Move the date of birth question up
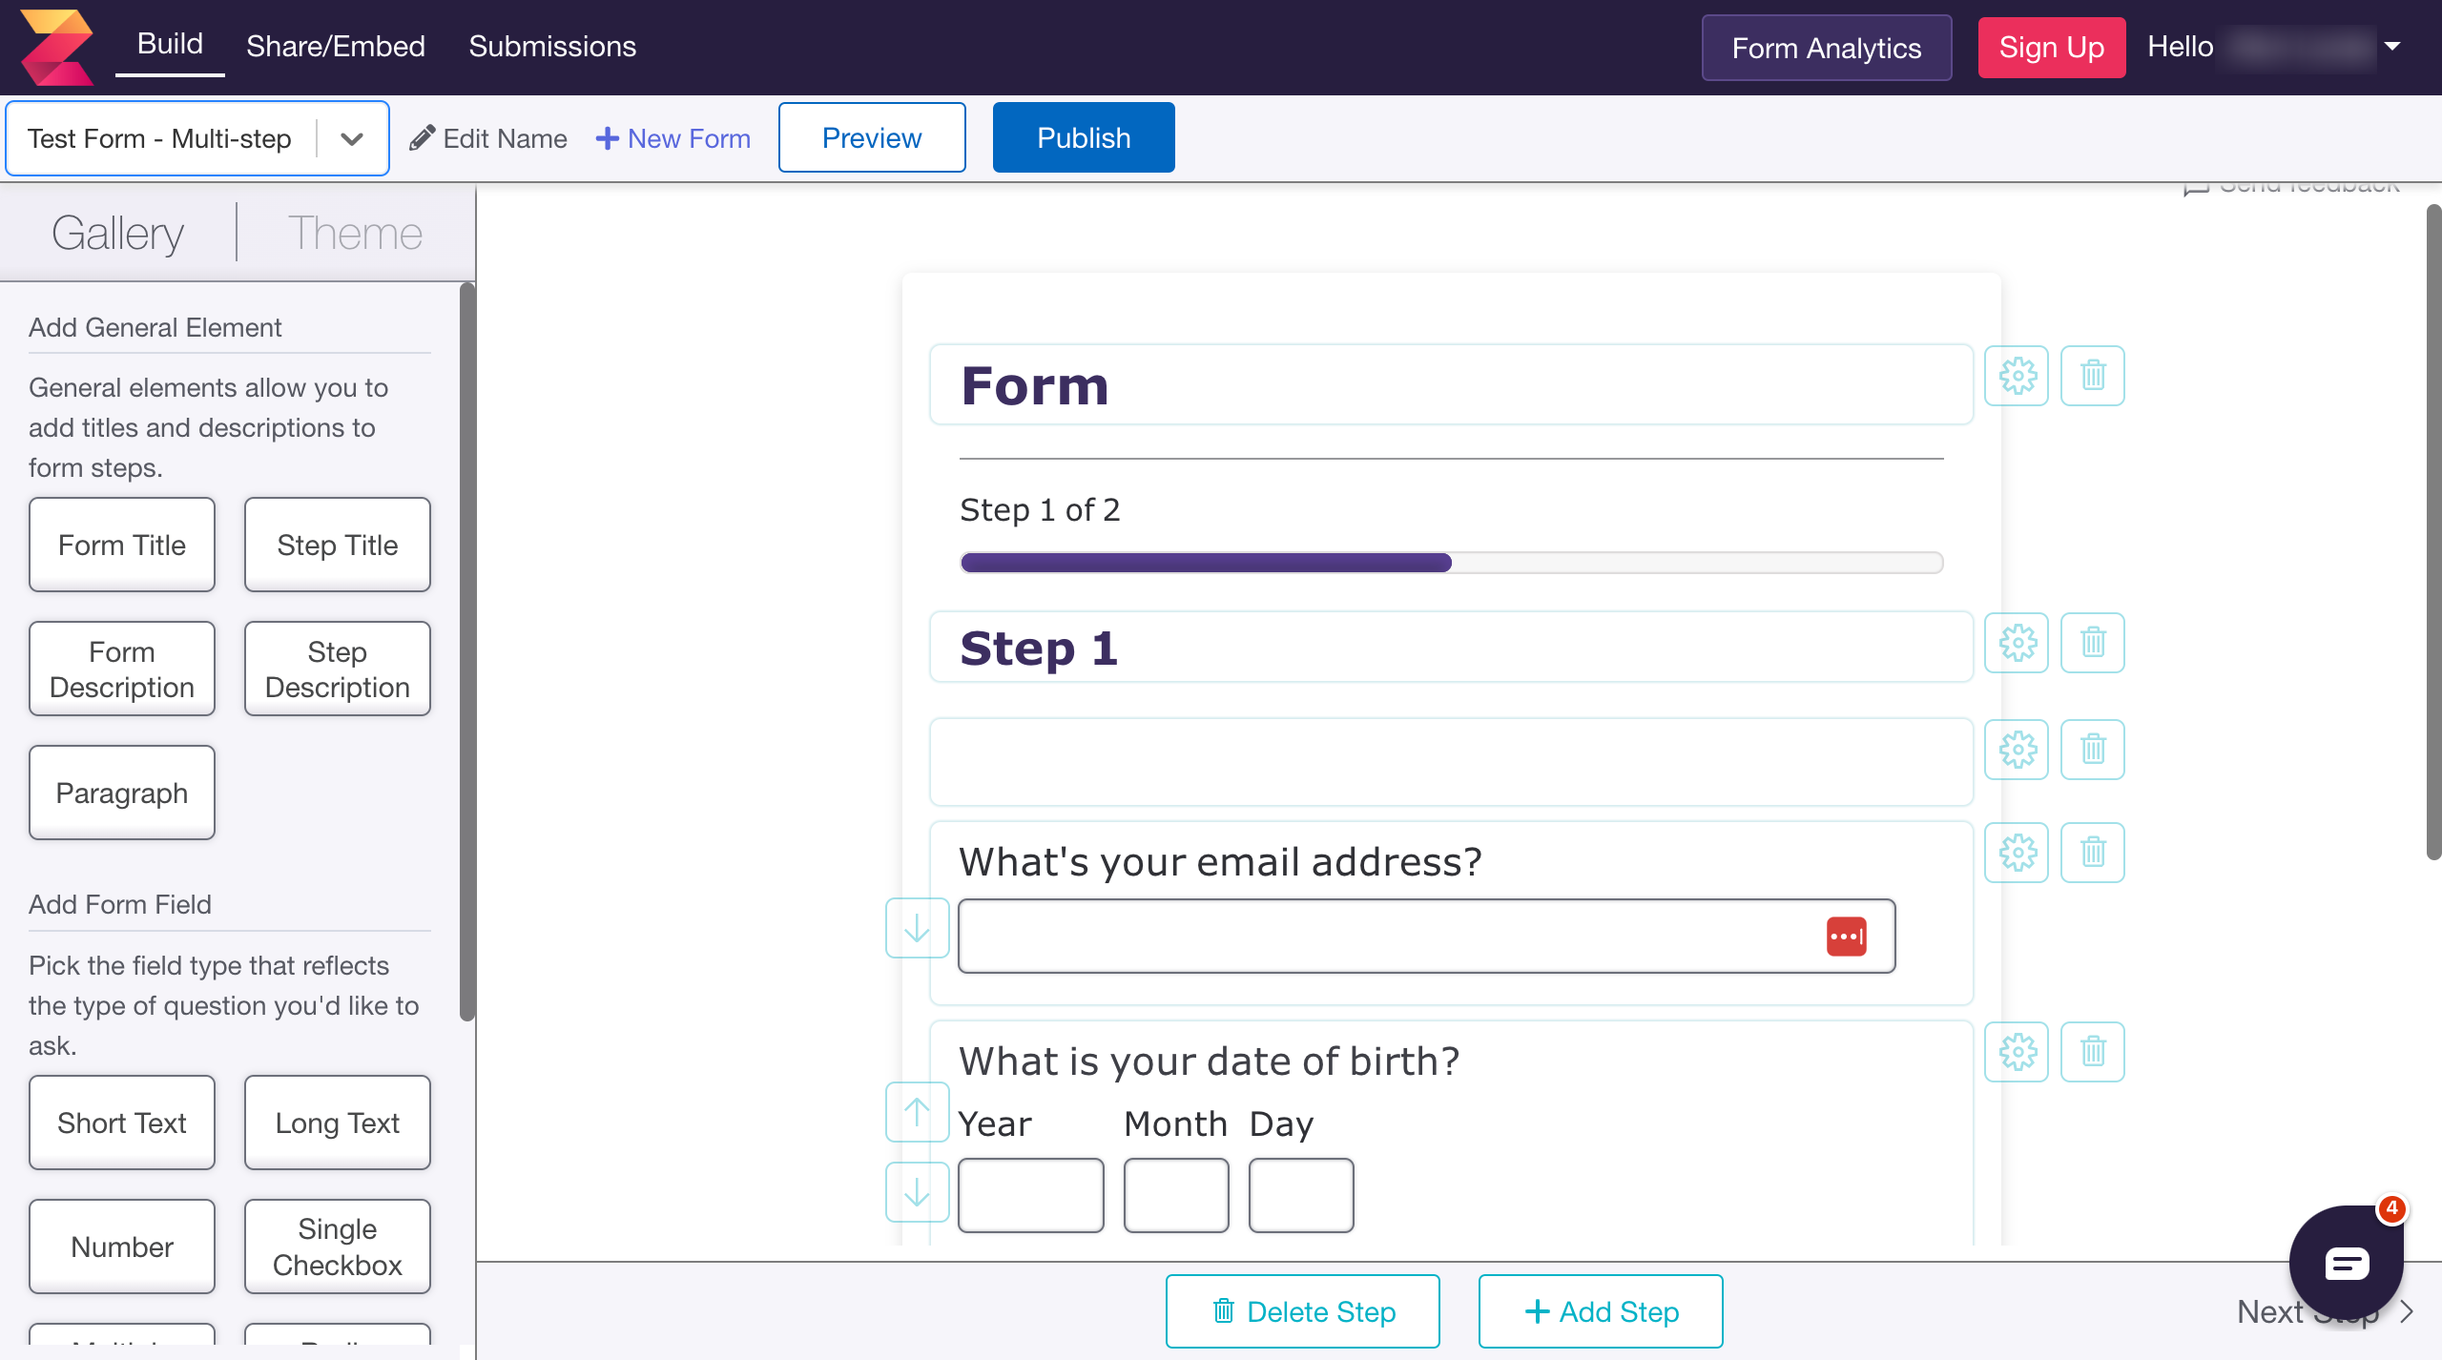Screen dimensions: 2442x1360 [916, 1110]
